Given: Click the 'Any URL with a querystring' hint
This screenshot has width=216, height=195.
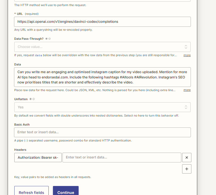Looking at the screenshot, I should click(53, 30).
